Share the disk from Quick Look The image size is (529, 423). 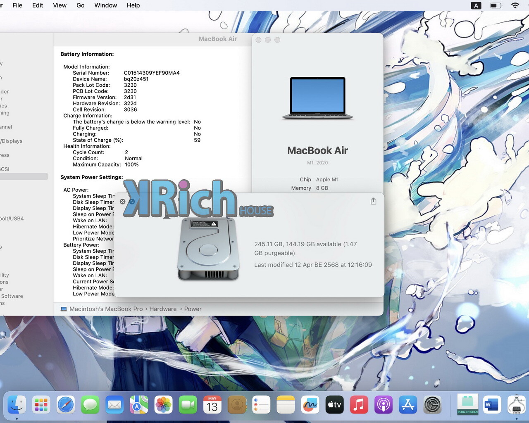(374, 201)
